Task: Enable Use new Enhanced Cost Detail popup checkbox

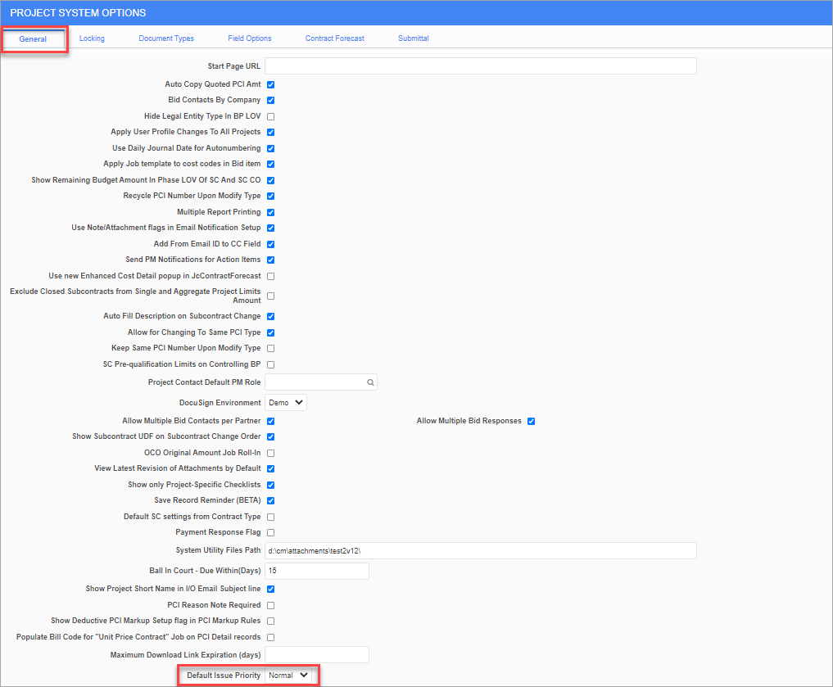Action: pyautogui.click(x=271, y=276)
